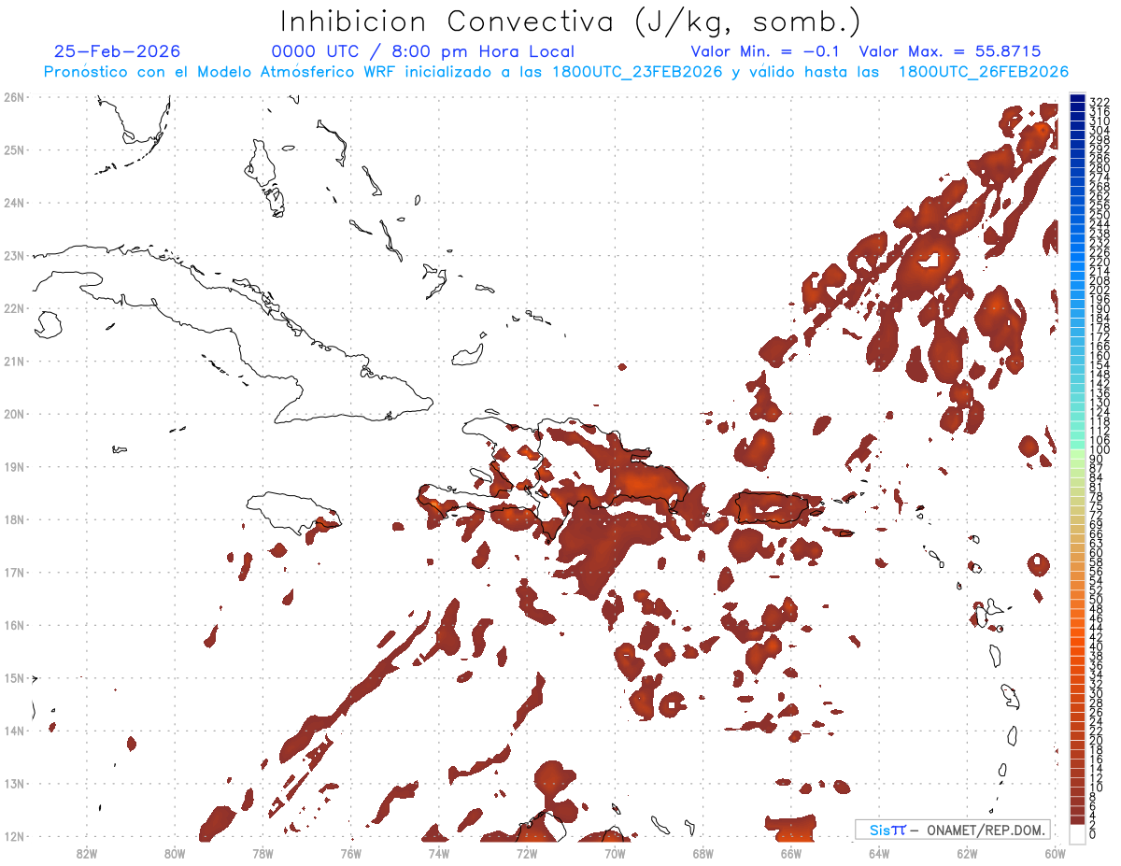
Task: Click the 18N latitude label
Action: coord(14,519)
